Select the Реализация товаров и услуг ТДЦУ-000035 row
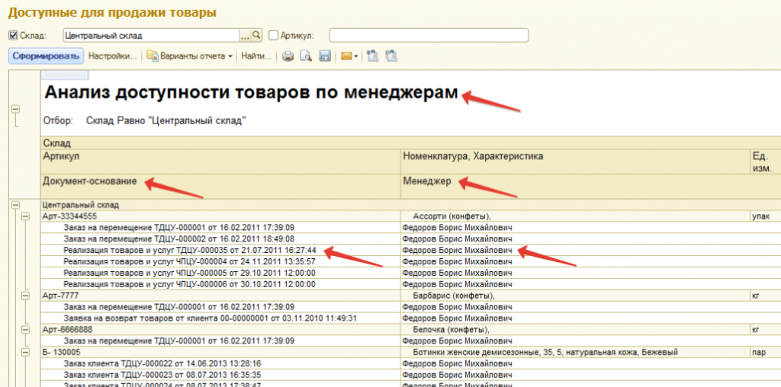Image resolution: width=781 pixels, height=387 pixels. (x=191, y=250)
